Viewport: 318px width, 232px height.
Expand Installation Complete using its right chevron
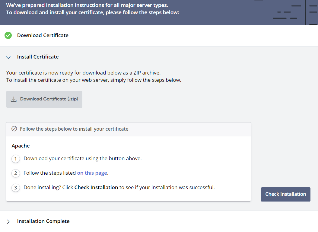(x=8, y=221)
